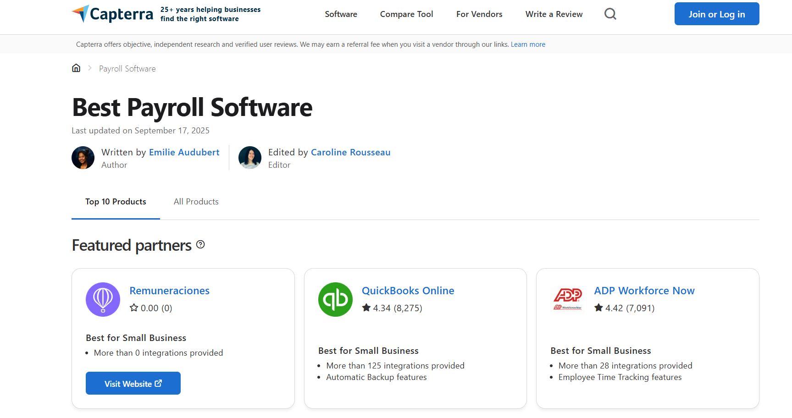Click the Join or Log in button
This screenshot has width=792, height=418.
coord(716,14)
